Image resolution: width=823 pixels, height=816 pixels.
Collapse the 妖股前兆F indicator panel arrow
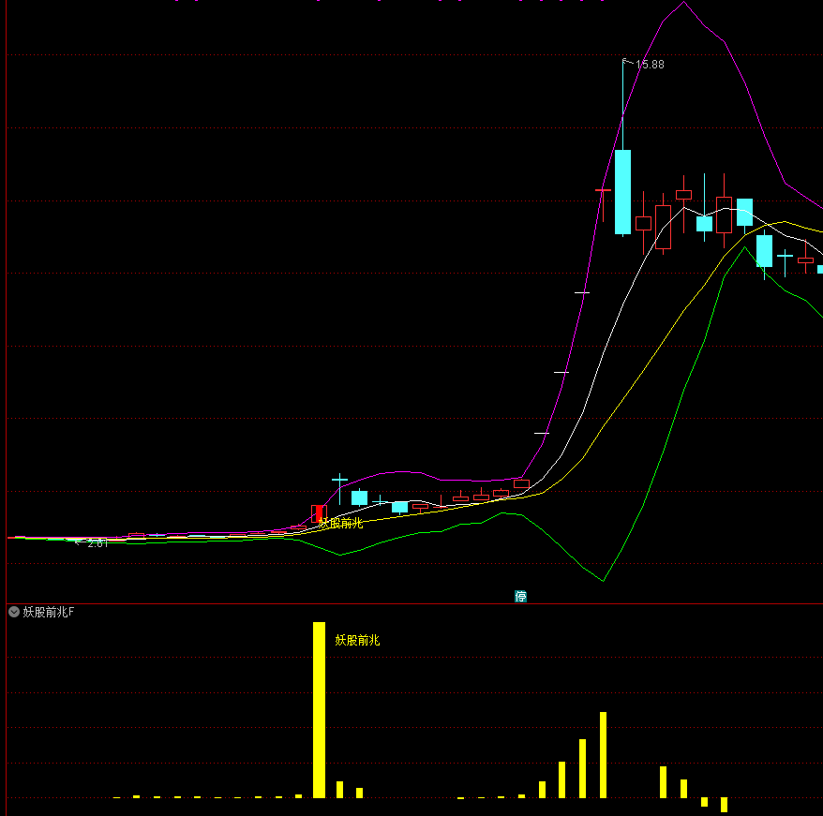click(x=14, y=612)
